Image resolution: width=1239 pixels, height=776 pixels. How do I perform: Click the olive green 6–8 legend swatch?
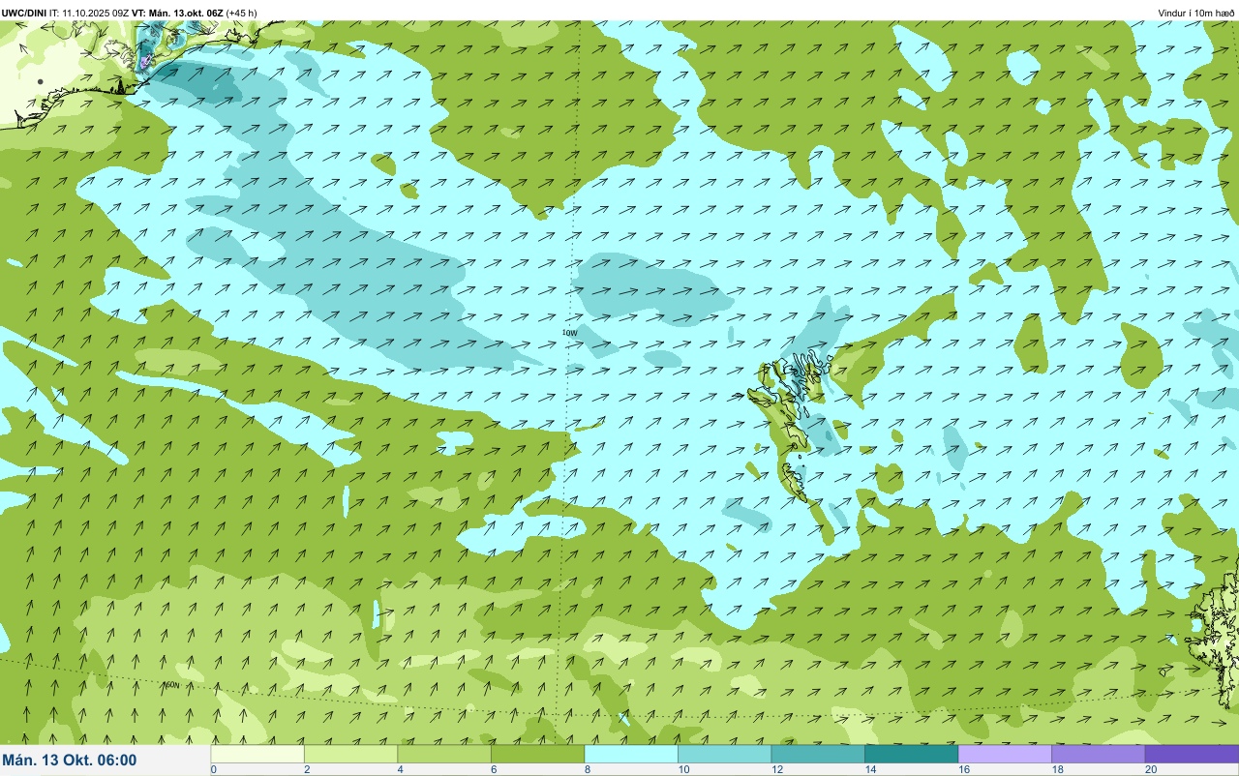(x=537, y=754)
